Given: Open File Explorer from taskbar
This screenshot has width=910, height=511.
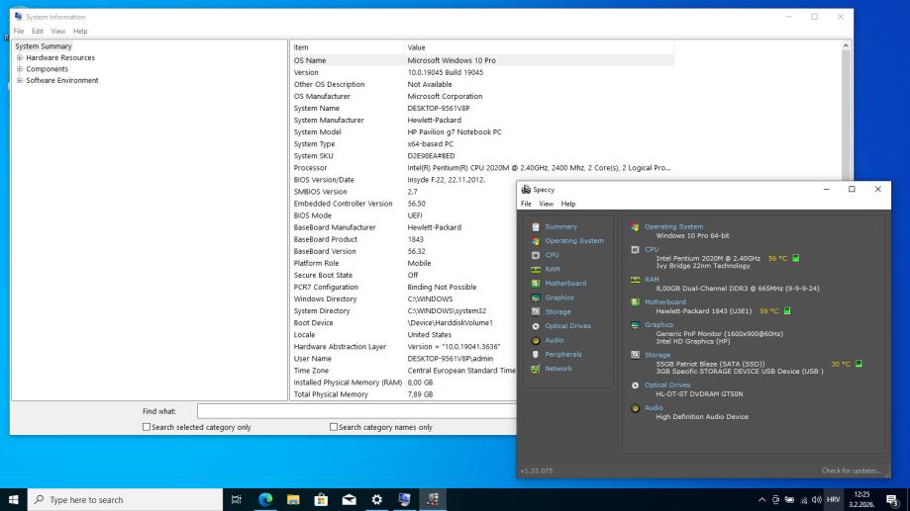Looking at the screenshot, I should pyautogui.click(x=293, y=499).
